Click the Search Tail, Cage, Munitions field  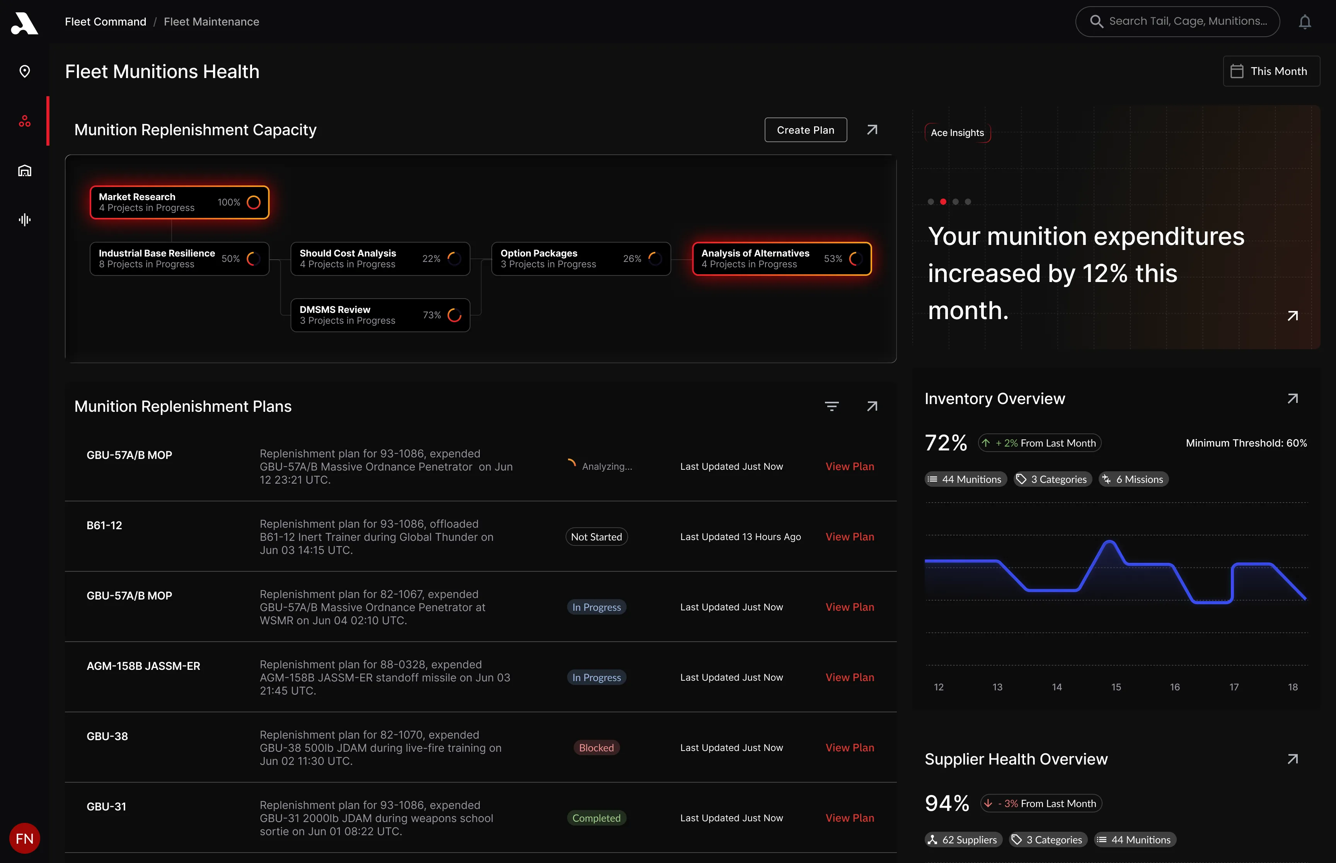(1178, 21)
